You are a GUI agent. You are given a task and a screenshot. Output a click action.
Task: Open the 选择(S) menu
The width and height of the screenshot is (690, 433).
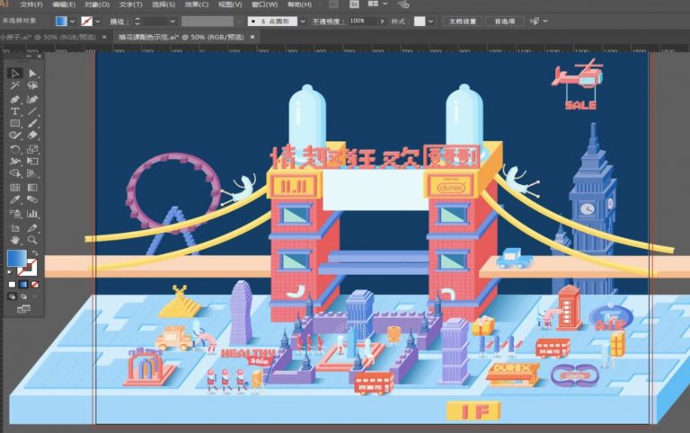pyautogui.click(x=164, y=4)
